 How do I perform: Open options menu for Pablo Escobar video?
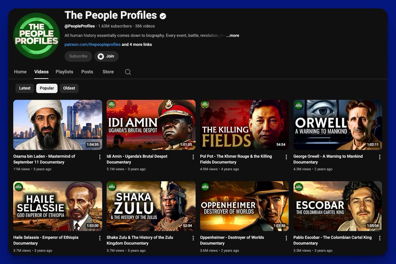pos(380,238)
